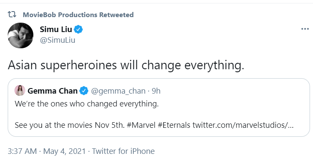Viewport: 313px width, 162px height.
Task: Open the MovieBob Productions Retweeted link
Action: 78,15
